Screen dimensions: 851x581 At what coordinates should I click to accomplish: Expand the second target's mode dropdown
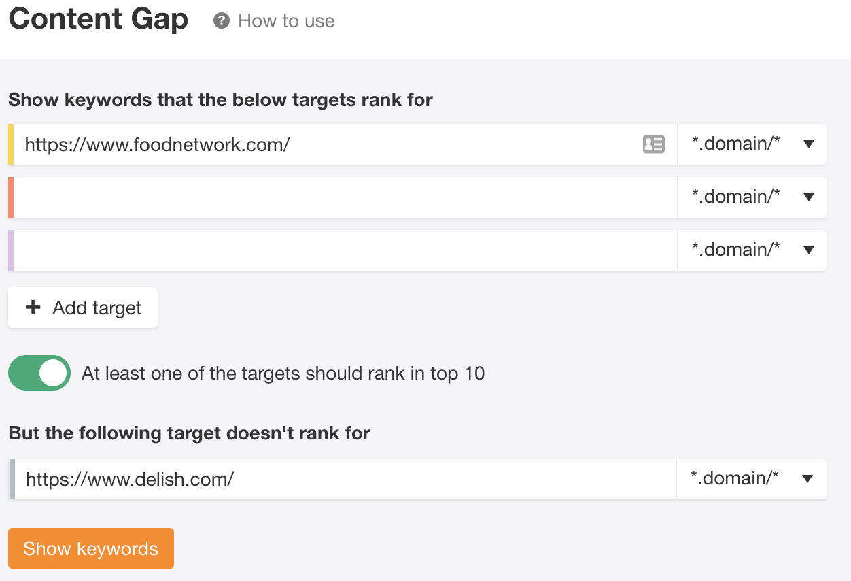pos(752,197)
